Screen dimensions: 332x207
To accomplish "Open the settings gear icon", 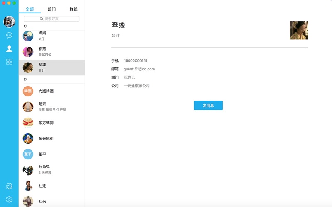I will click(9, 200).
